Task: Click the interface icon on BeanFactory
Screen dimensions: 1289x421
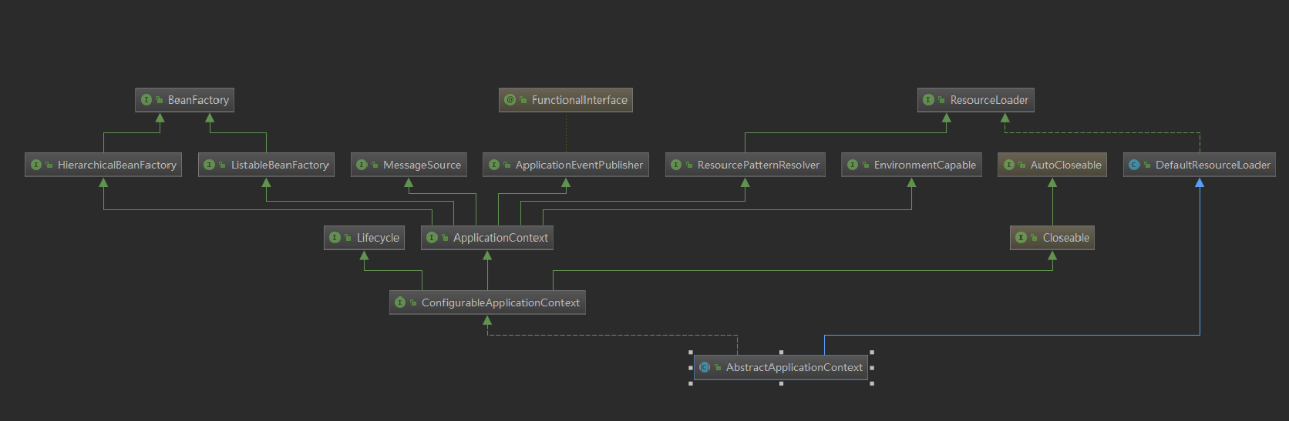Action: click(146, 100)
